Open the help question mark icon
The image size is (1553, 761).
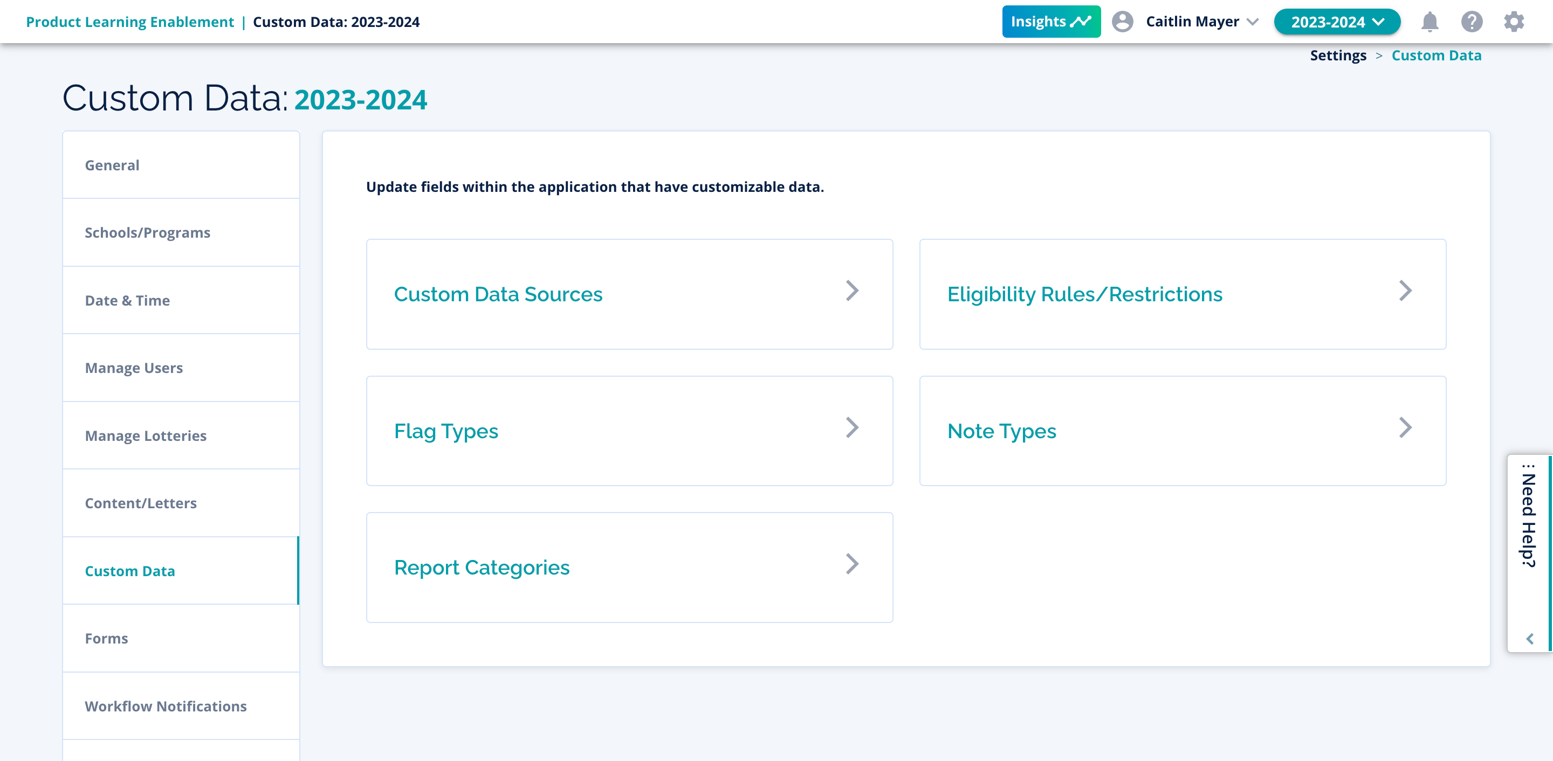tap(1471, 22)
